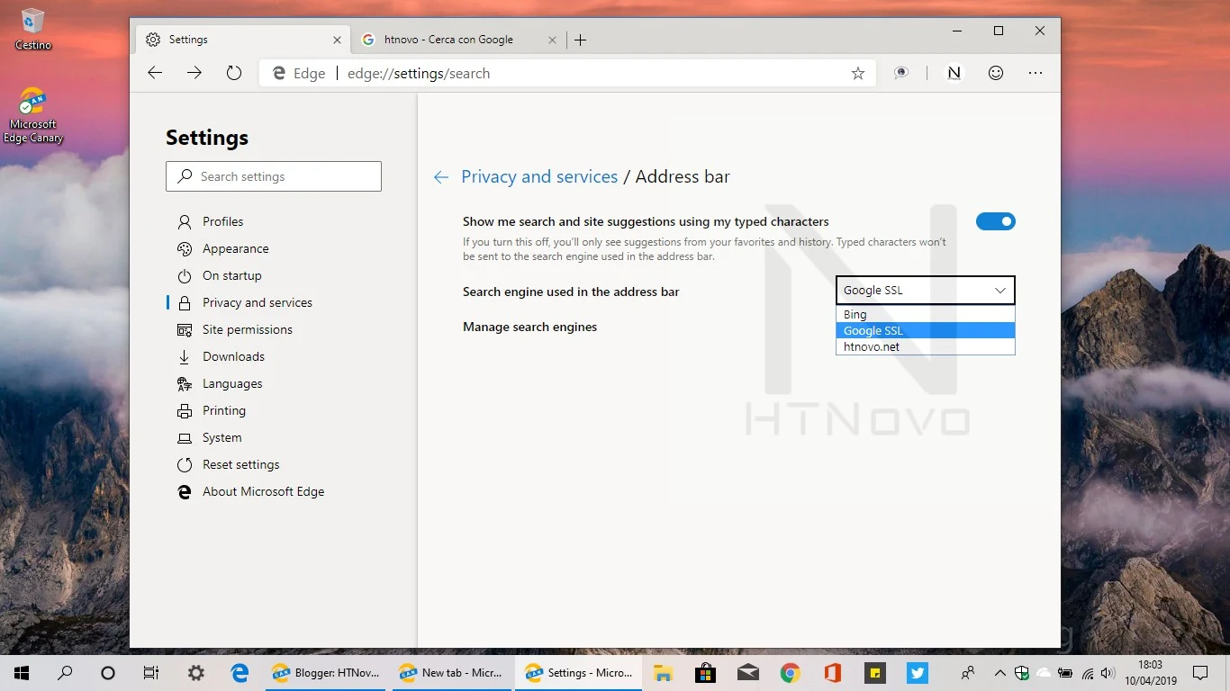Image resolution: width=1230 pixels, height=691 pixels.
Task: Close the htnovo Google search tab
Action: pyautogui.click(x=553, y=40)
